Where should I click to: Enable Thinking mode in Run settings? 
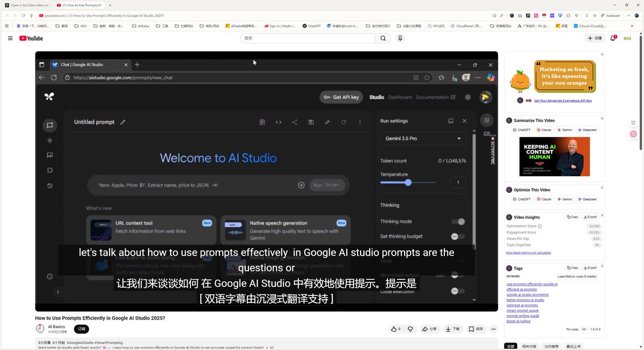tap(457, 221)
